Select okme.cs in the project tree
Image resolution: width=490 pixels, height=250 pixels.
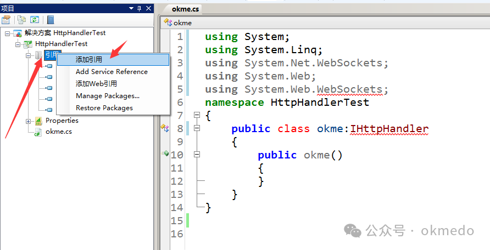click(59, 132)
